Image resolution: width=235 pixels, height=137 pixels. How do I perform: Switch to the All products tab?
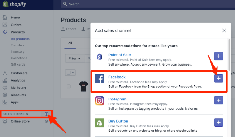coord(70,43)
